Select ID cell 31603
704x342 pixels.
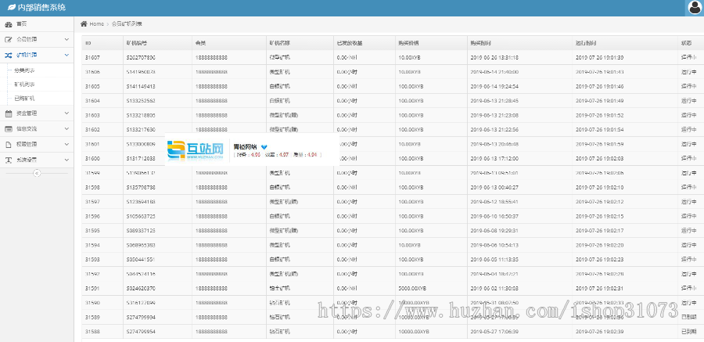[x=92, y=115]
